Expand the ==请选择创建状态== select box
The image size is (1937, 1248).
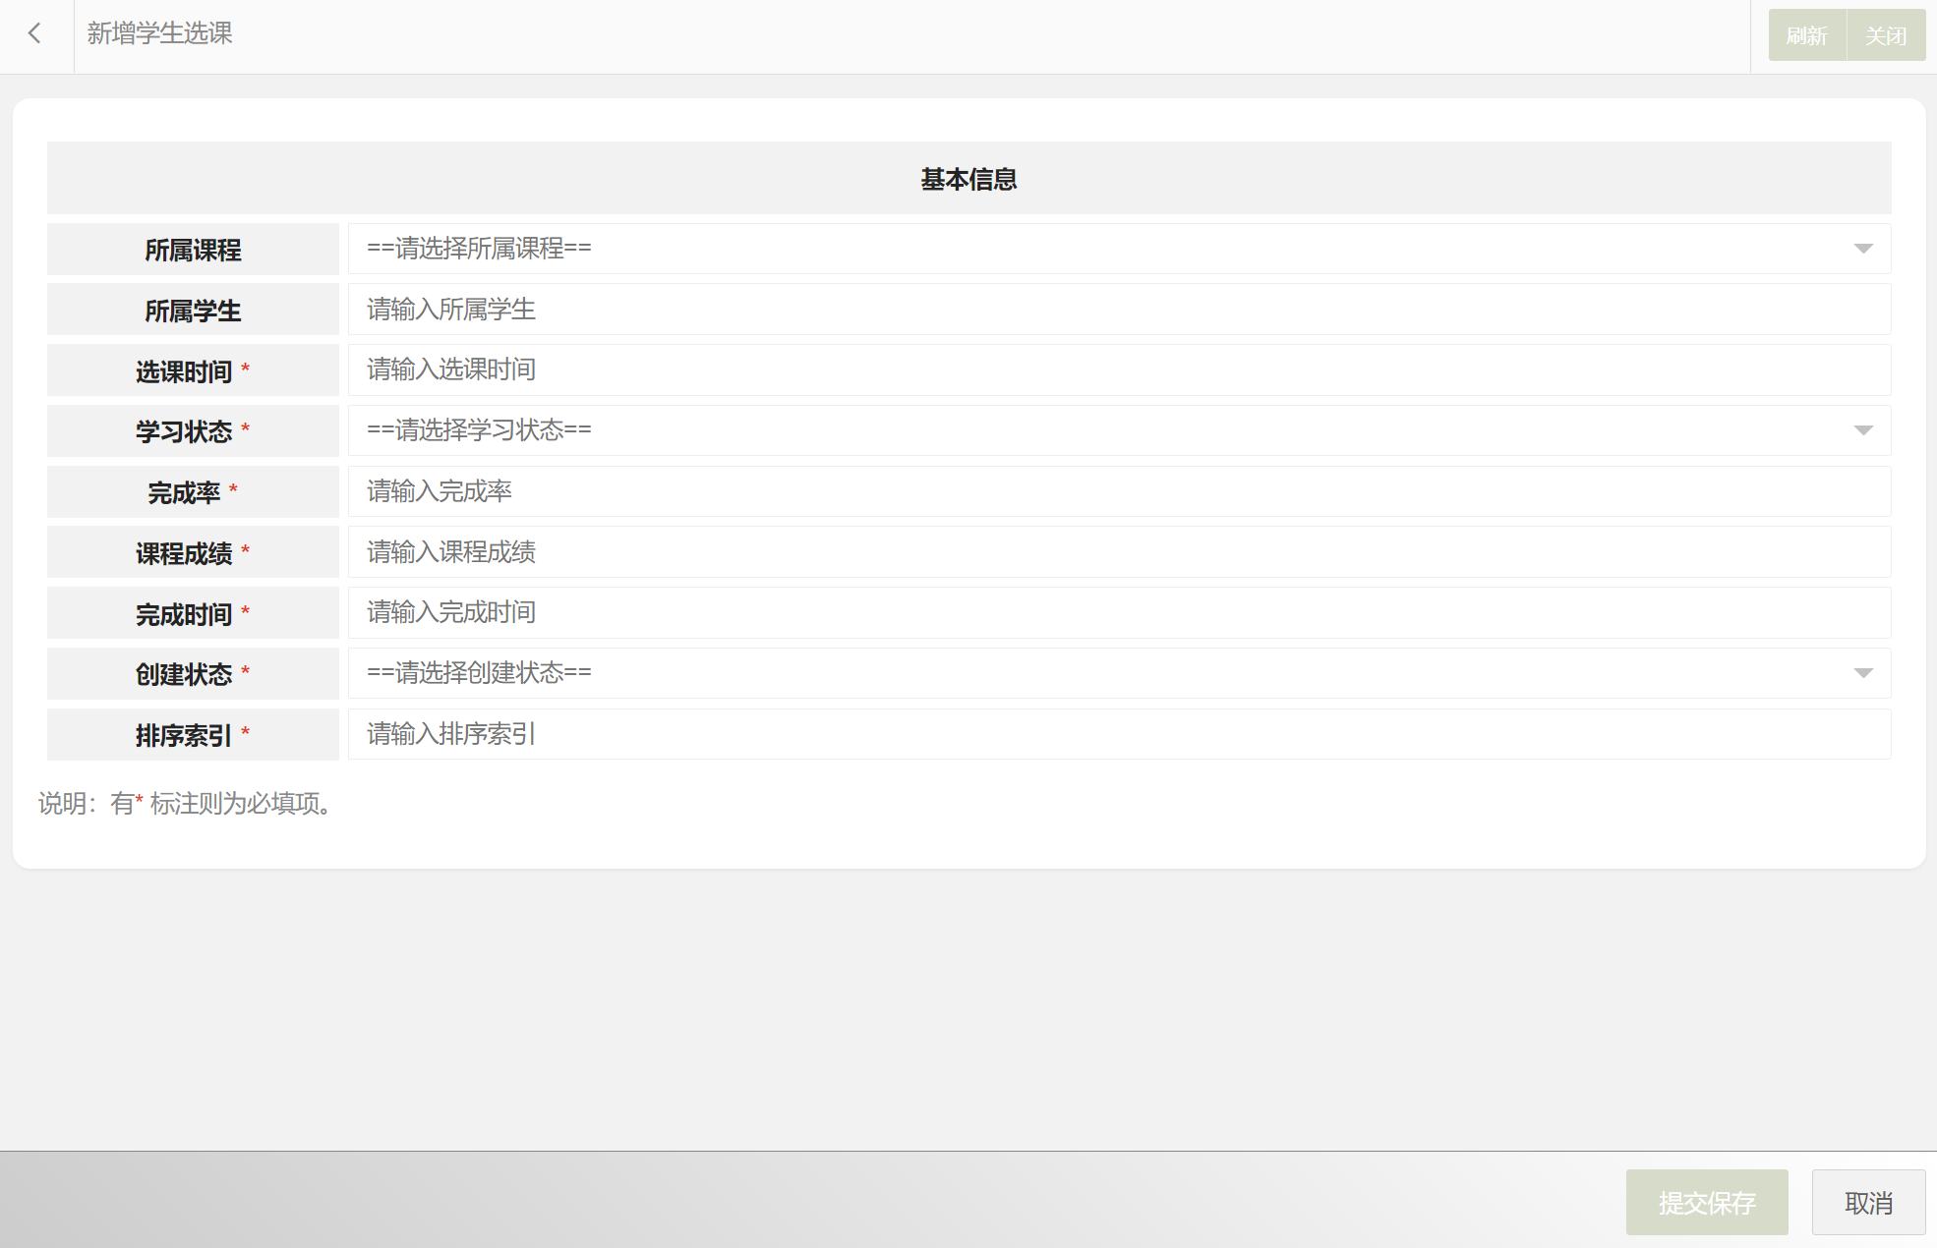1082,673
